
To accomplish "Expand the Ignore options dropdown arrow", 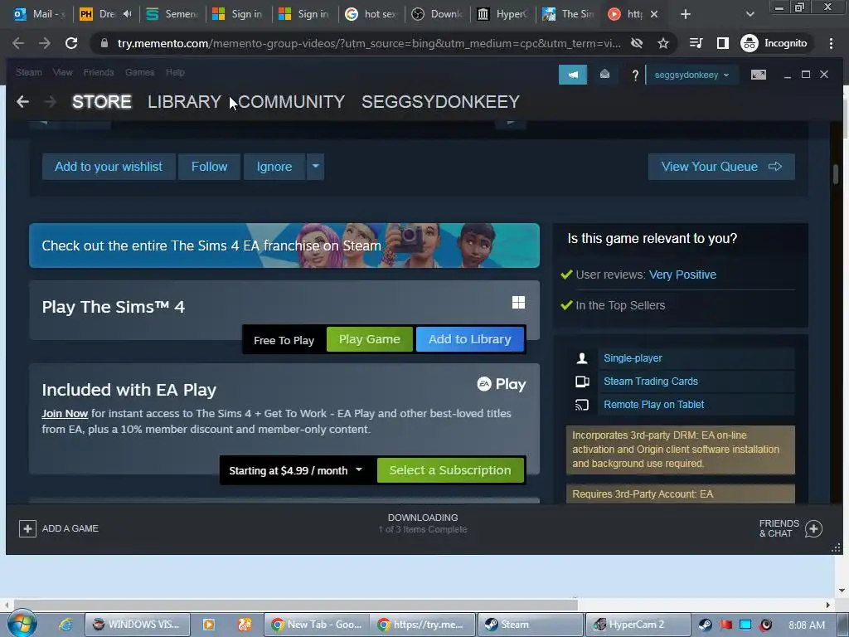I will pyautogui.click(x=316, y=166).
